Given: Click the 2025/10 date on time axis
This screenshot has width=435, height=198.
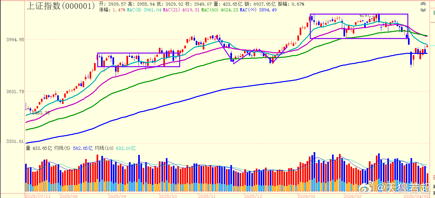Looking at the screenshot, I should point(168,196).
